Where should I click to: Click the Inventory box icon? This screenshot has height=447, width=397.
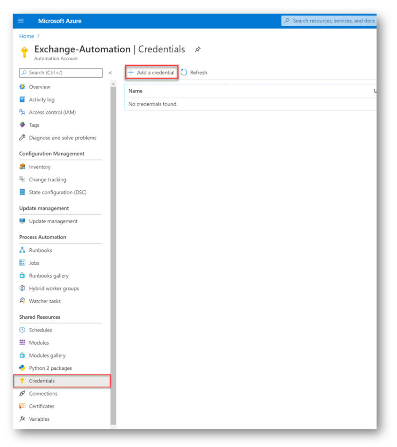coord(22,167)
